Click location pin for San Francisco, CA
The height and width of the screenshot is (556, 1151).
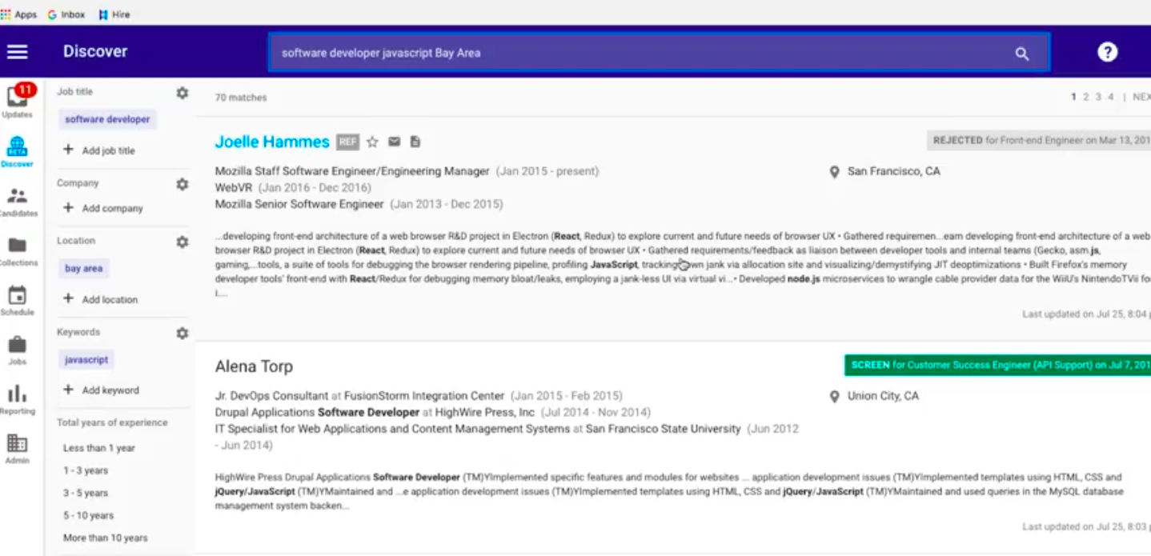[x=834, y=172]
